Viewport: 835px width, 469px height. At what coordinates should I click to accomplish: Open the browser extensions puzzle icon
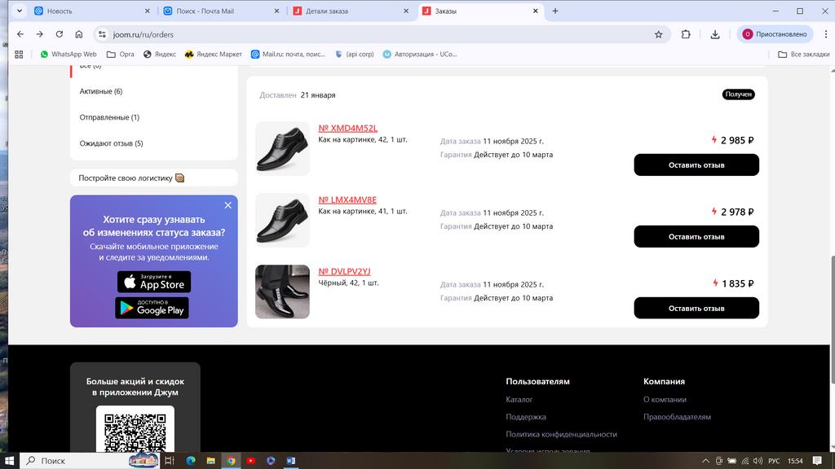(x=686, y=34)
